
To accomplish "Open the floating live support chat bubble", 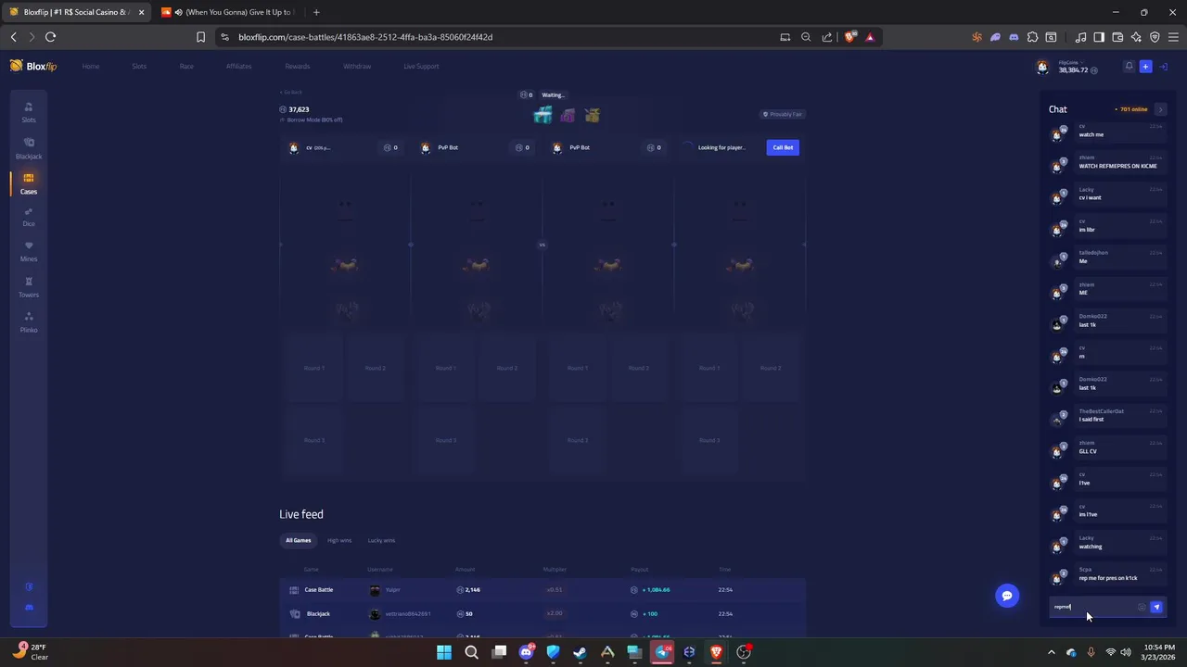I will tap(1007, 596).
